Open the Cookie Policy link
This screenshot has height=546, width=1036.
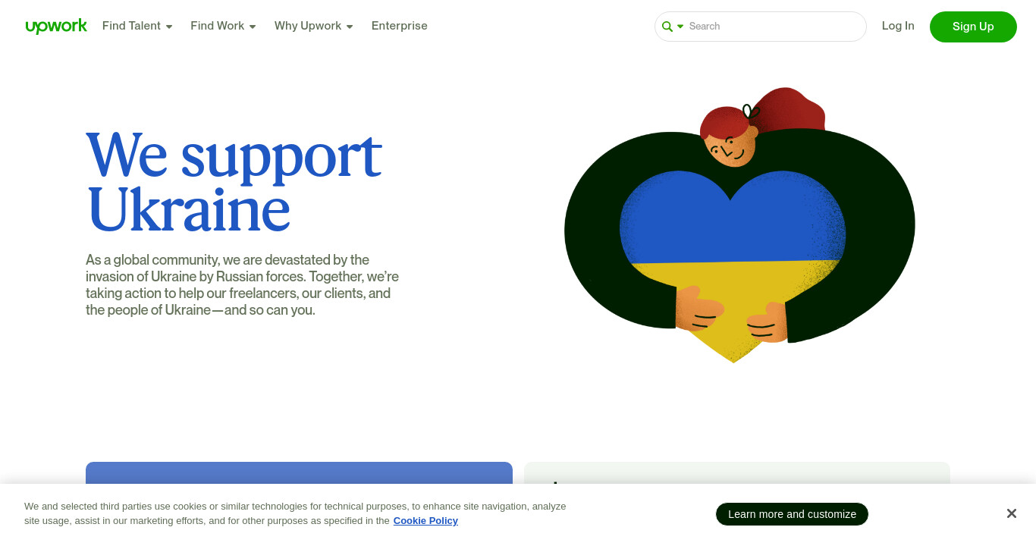click(425, 520)
